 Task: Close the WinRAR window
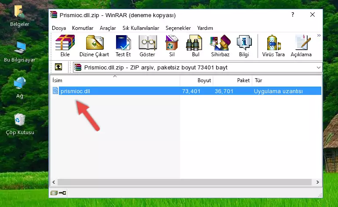(313, 15)
